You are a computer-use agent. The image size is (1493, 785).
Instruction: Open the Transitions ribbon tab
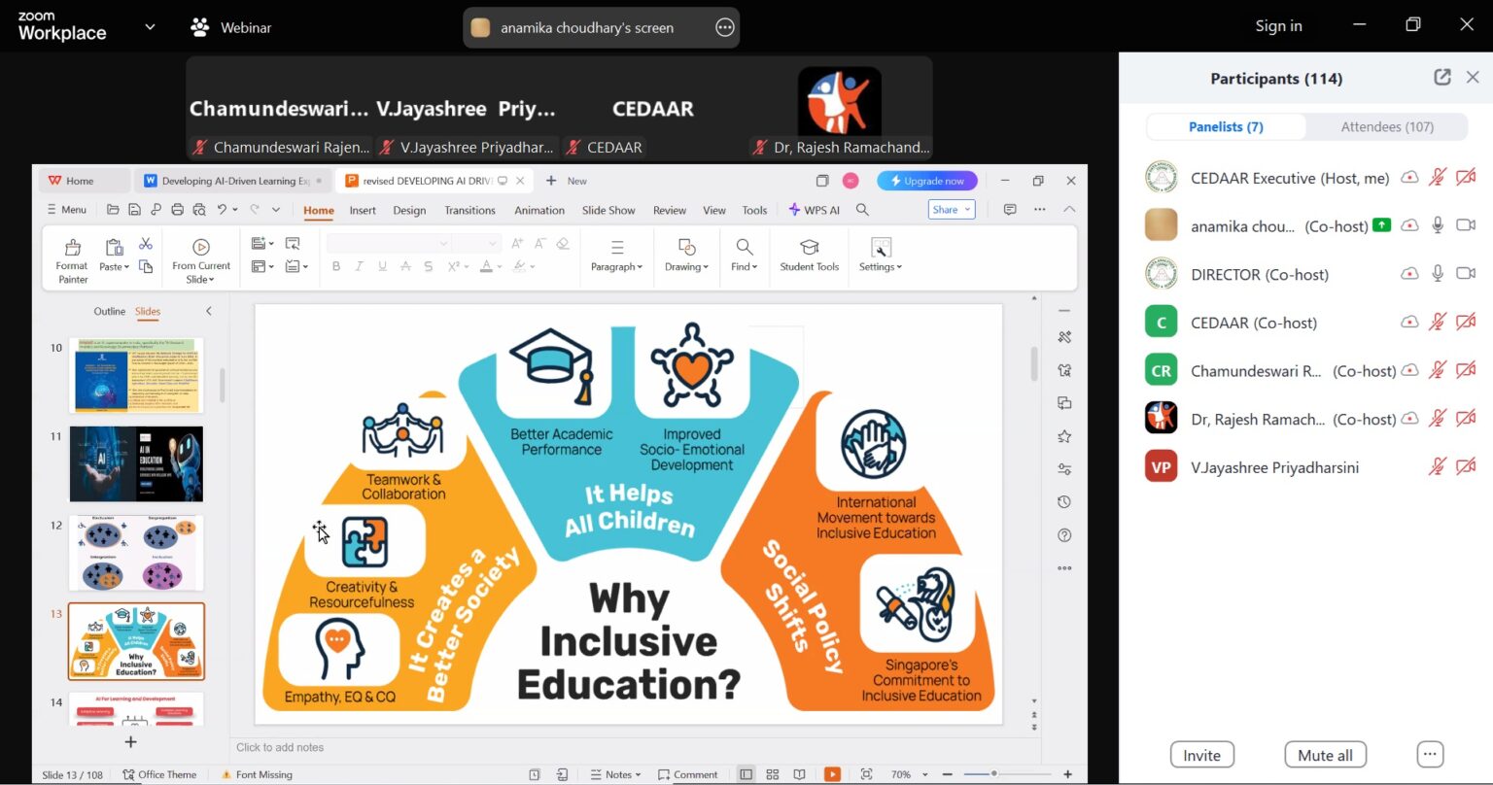(x=469, y=210)
